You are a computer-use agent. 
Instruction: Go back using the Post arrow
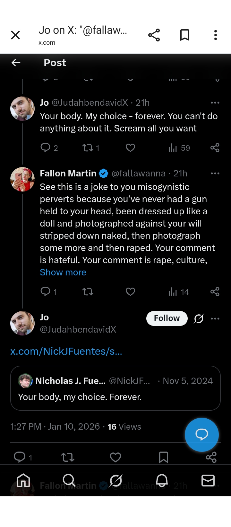(x=16, y=63)
